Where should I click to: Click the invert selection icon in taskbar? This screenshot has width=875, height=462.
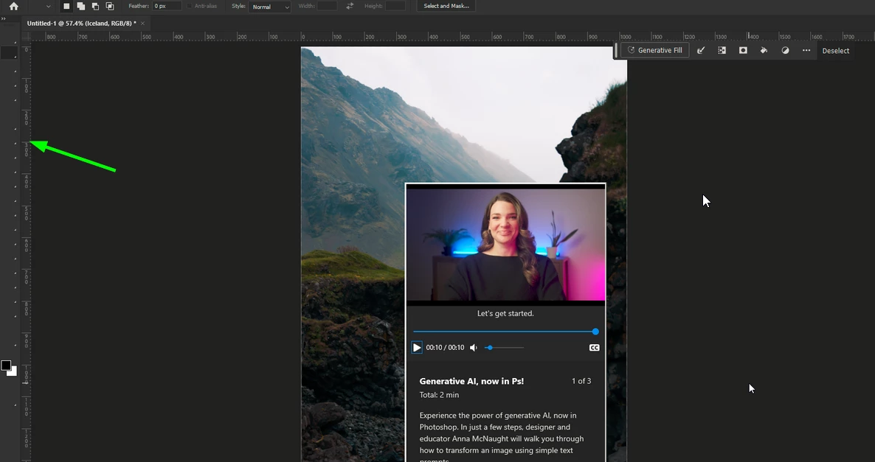point(722,50)
